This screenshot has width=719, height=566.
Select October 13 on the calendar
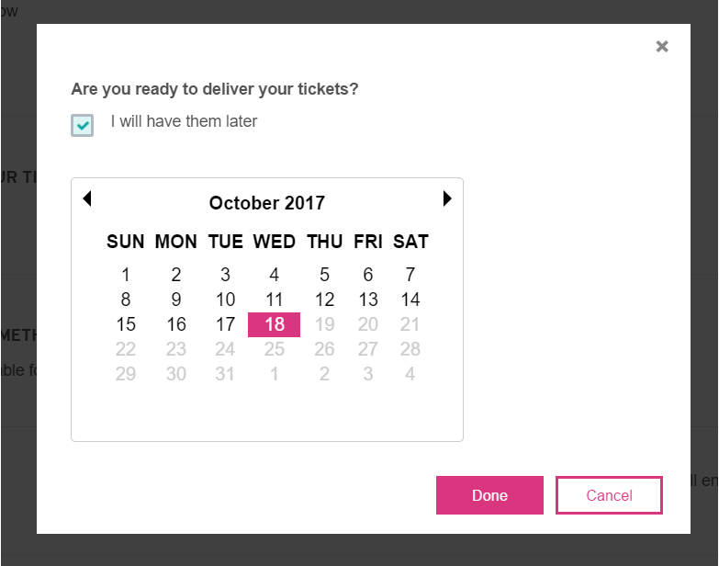[x=368, y=300]
